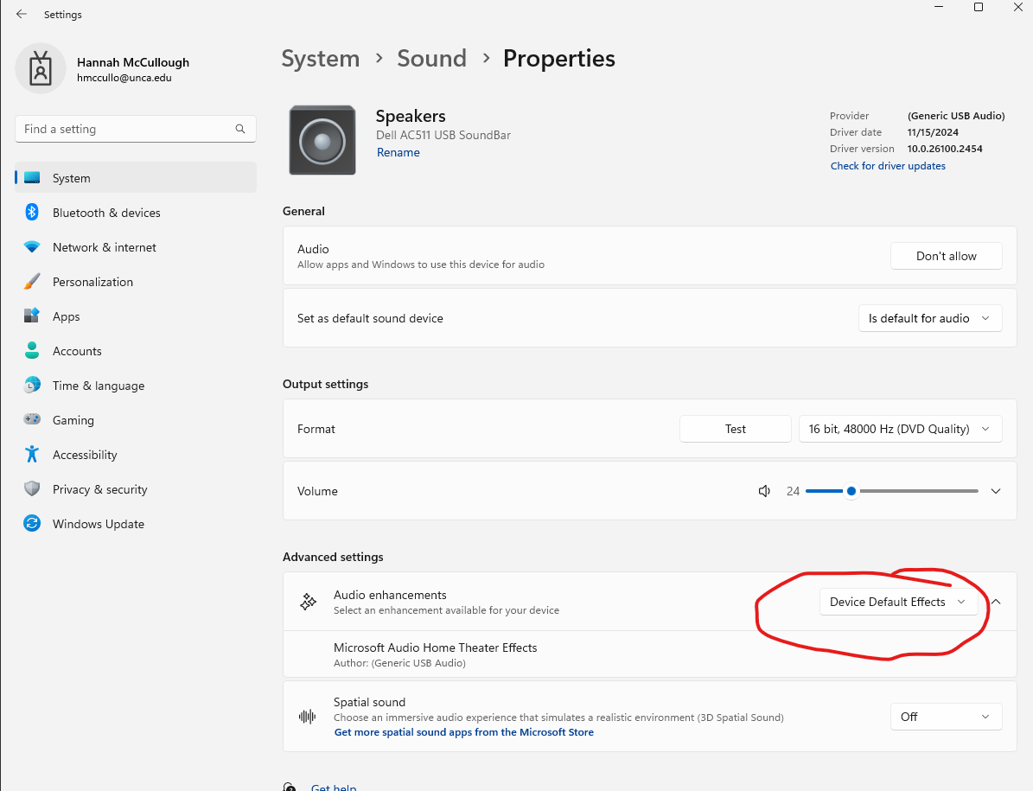Rename the Speakers device

point(398,151)
